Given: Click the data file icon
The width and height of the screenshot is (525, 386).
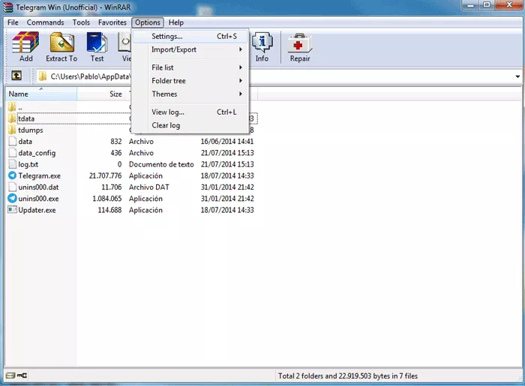Looking at the screenshot, I should (x=12, y=141).
